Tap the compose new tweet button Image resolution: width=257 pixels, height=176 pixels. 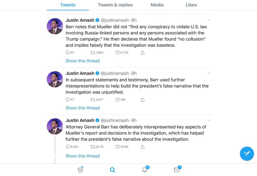click(247, 153)
